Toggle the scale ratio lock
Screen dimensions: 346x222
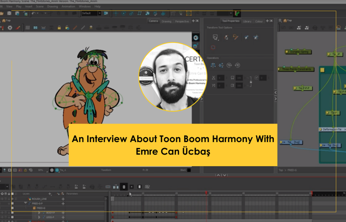(x=251, y=82)
